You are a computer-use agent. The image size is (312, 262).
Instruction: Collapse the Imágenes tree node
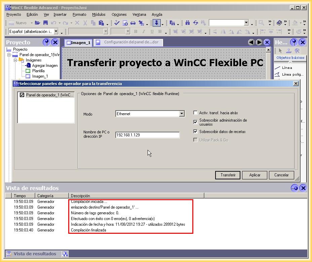15,60
